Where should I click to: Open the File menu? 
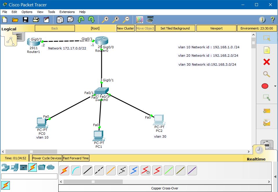tap(5, 12)
